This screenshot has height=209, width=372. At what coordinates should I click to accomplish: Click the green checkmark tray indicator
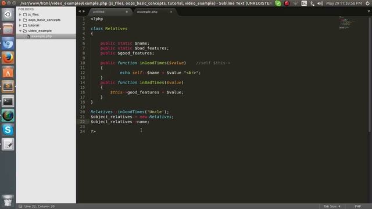[x=278, y=3]
